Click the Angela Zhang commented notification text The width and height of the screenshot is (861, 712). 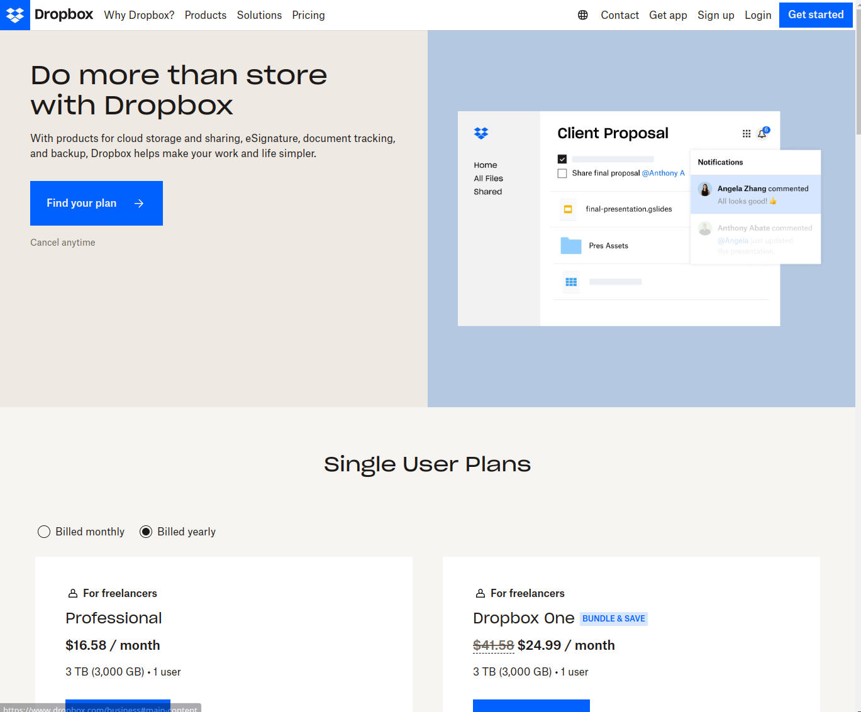point(763,189)
